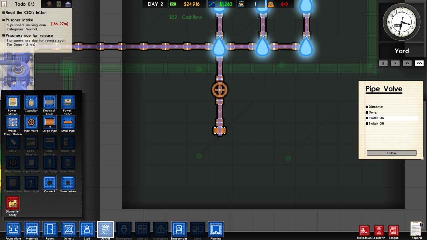
Task: Open the Reports clipboard
Action: click(x=417, y=229)
